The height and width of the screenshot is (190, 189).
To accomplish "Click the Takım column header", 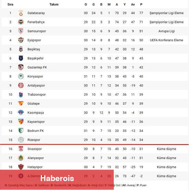I will (x=54, y=4).
